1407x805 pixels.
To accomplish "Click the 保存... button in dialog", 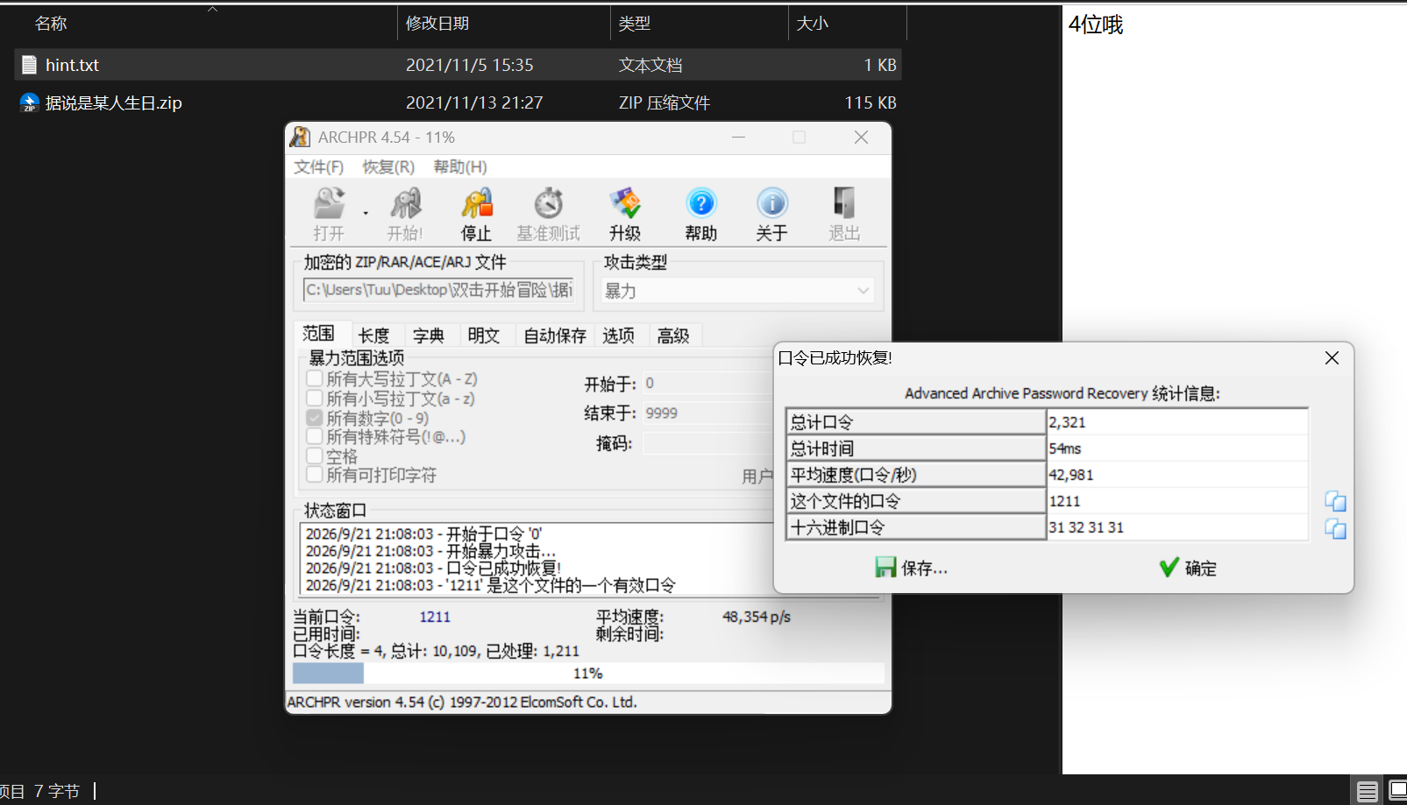I will pos(911,568).
